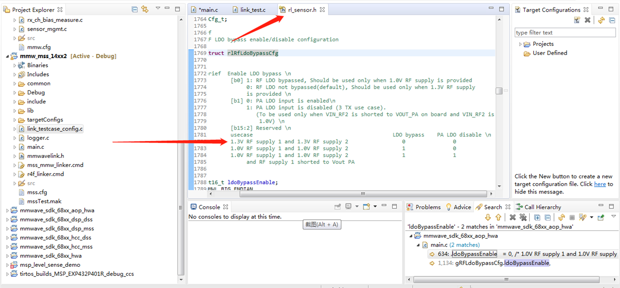Viewport: 620px width, 288px height.
Task: Open search history dropdown arrow
Action: click(591, 217)
